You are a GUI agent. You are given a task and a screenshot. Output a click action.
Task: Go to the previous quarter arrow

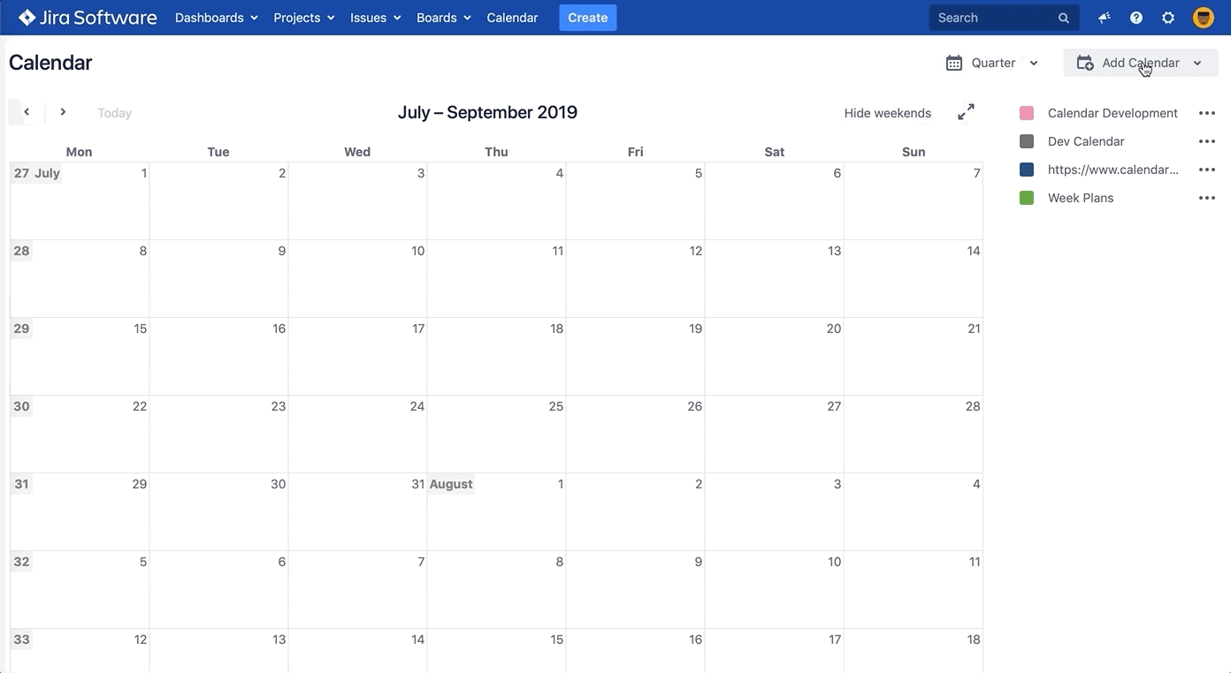point(26,112)
